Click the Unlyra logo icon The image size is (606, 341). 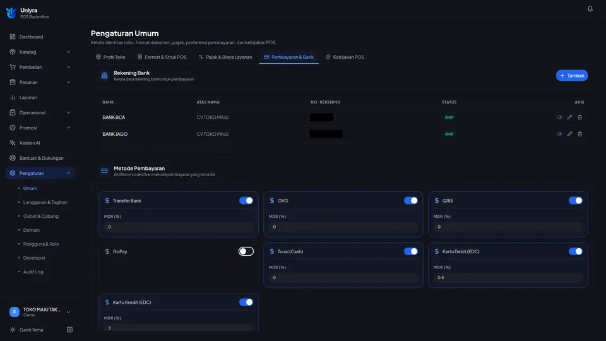point(11,13)
